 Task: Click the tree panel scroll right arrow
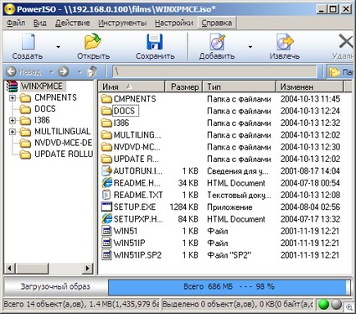[x=87, y=269]
